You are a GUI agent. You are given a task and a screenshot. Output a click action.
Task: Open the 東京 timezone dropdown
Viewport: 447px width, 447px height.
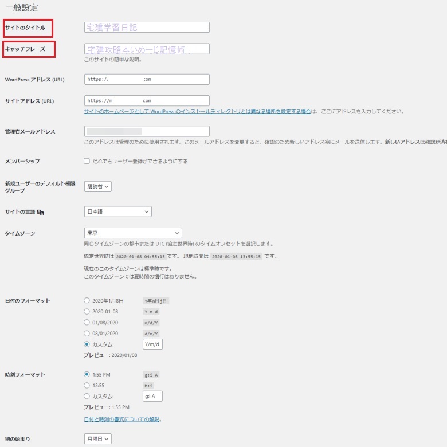coord(132,233)
